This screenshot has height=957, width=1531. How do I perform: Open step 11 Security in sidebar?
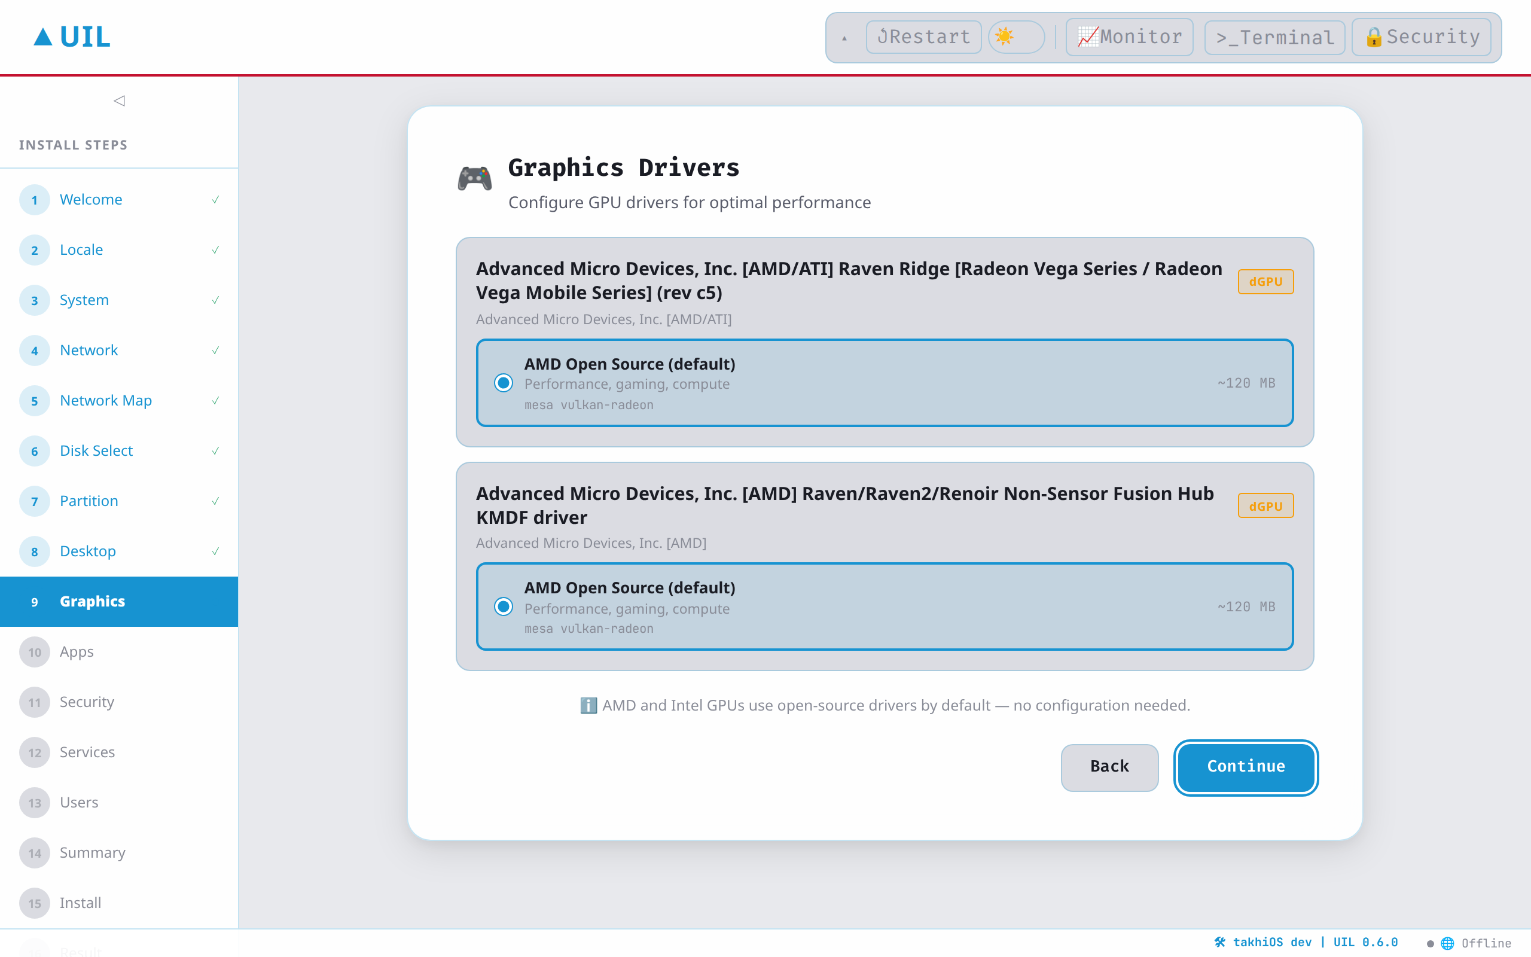coord(119,702)
